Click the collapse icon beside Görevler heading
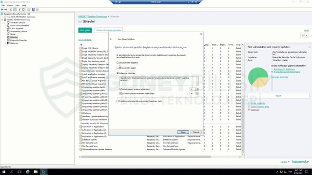The height and width of the screenshot is (175, 312). coord(80,21)
